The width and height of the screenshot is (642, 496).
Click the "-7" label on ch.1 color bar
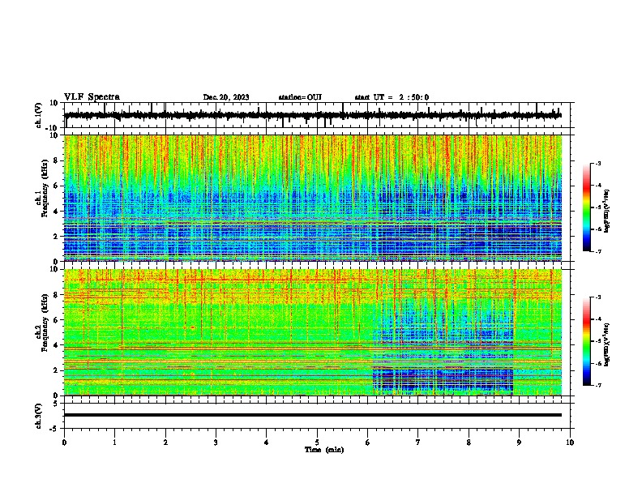(x=597, y=251)
